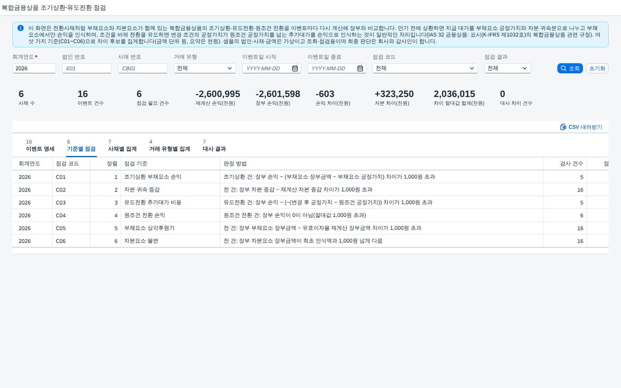Viewport: 621px width, 388px height.
Task: Click the 부채요소 상각후원가 cell
Action: 170,228
